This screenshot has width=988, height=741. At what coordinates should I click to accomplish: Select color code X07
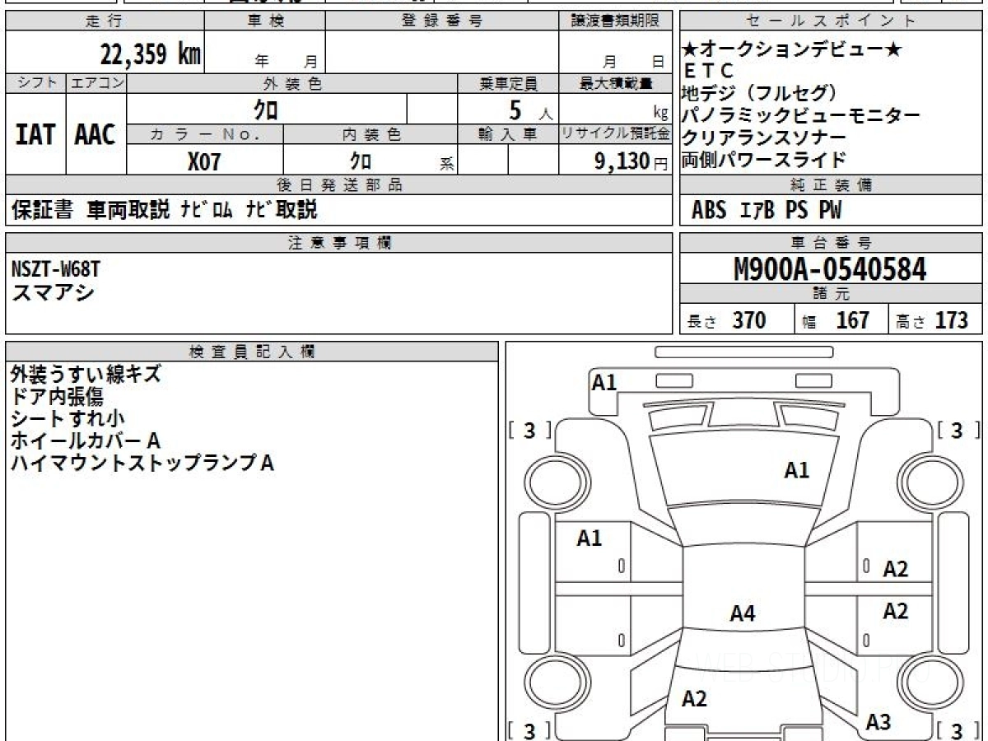point(204,161)
